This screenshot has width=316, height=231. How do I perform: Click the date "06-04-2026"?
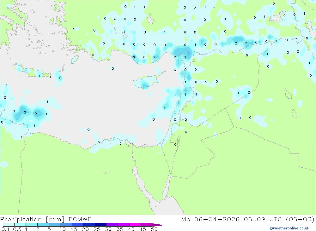tap(217, 219)
